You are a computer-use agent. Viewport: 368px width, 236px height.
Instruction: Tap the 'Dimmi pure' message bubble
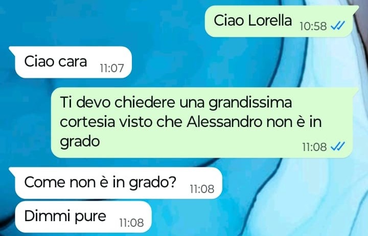81,217
